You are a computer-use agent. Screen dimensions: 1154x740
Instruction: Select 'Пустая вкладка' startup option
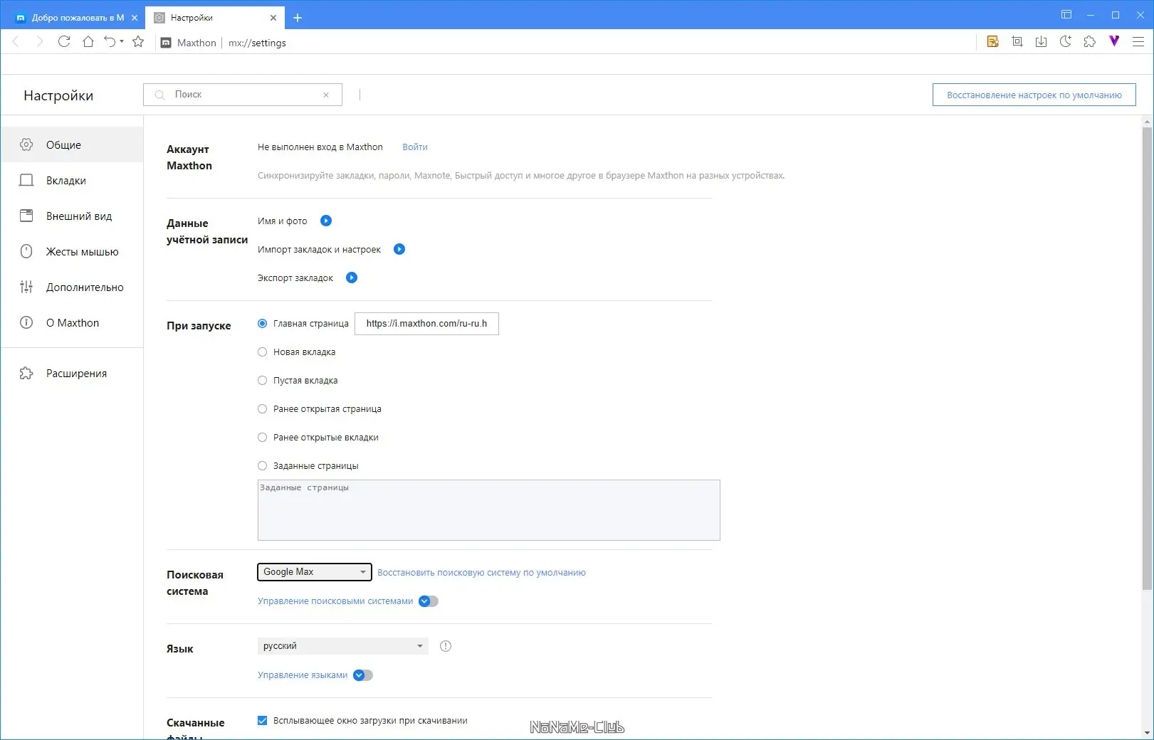pos(262,380)
